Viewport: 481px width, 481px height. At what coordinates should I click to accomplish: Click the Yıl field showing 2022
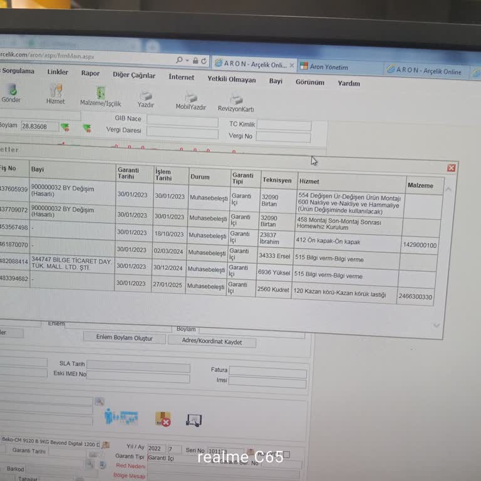[157, 448]
